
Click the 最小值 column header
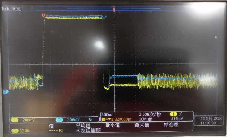pyautogui.click(x=113, y=125)
